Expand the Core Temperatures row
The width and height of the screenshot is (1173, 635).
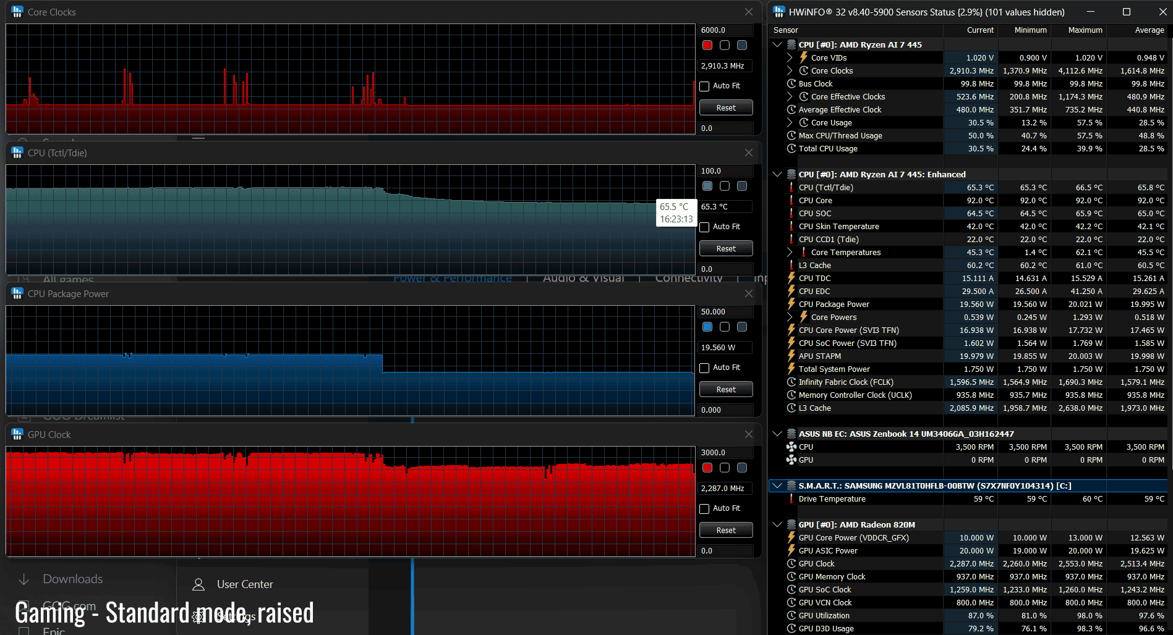pyautogui.click(x=790, y=252)
